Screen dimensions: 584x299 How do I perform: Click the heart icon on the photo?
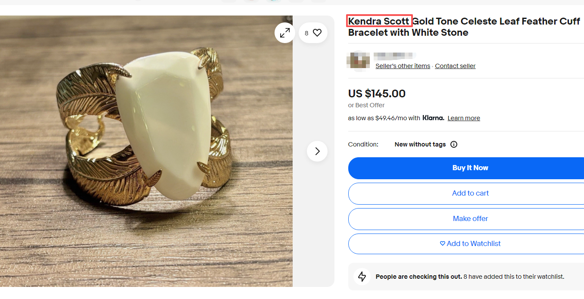tap(317, 33)
